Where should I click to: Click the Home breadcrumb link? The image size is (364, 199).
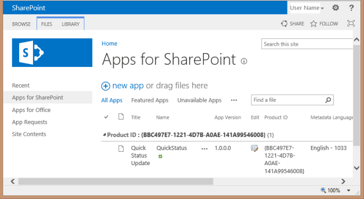click(x=109, y=44)
